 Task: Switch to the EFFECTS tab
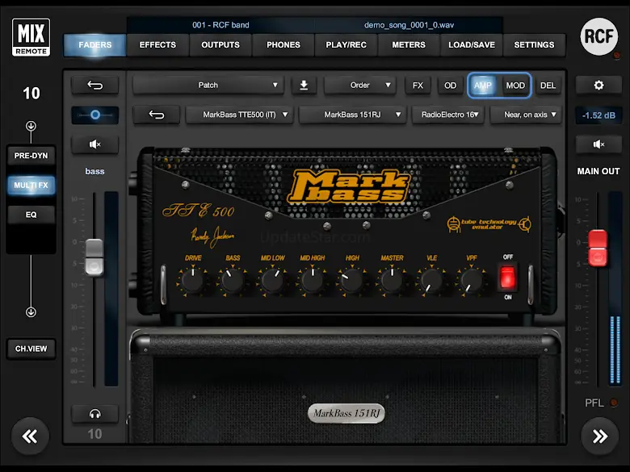click(x=157, y=45)
